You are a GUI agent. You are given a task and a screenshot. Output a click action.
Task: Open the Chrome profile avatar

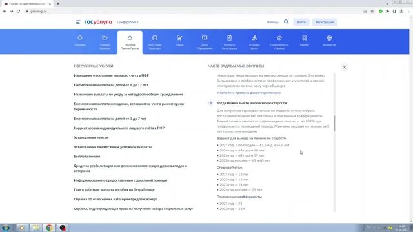pyautogui.click(x=401, y=12)
